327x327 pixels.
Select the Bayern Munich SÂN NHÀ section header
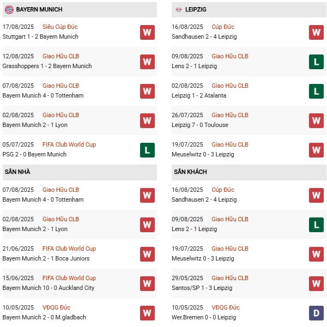[x=17, y=172]
